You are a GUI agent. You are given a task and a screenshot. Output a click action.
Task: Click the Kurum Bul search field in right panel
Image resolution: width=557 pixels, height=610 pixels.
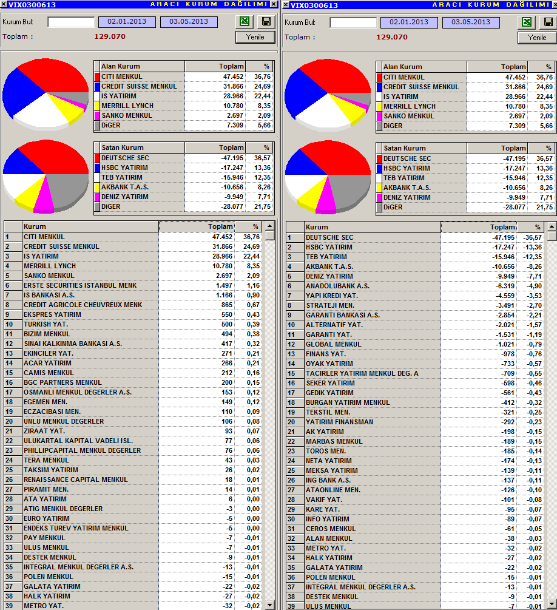point(353,23)
